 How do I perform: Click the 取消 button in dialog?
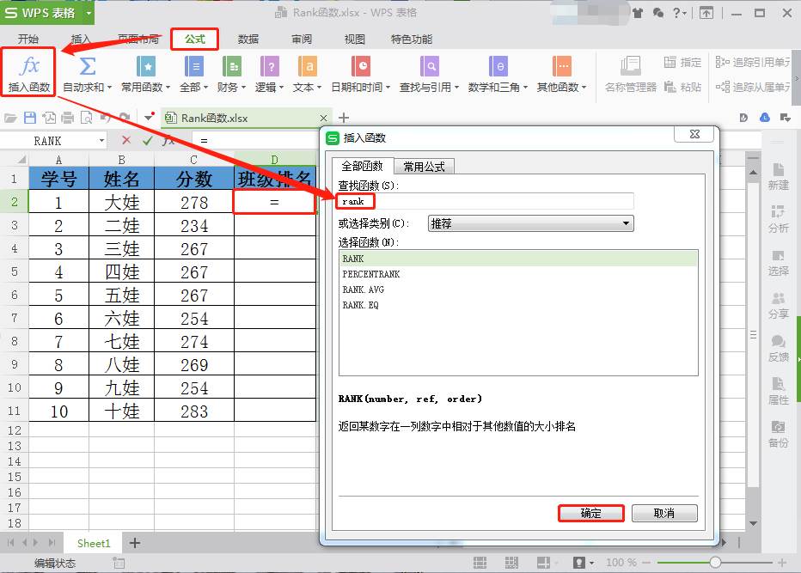click(x=664, y=513)
